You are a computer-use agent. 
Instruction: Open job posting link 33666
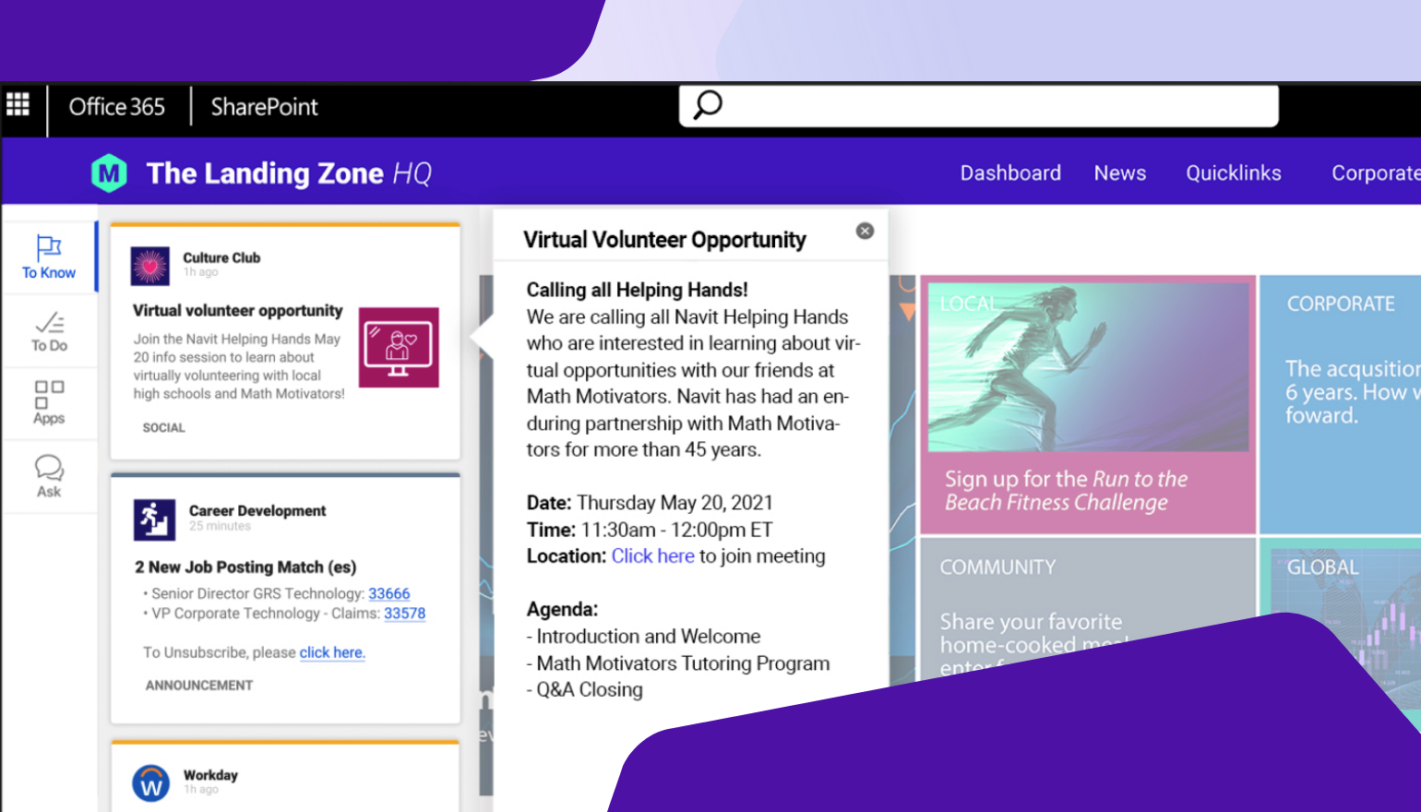pyautogui.click(x=388, y=593)
